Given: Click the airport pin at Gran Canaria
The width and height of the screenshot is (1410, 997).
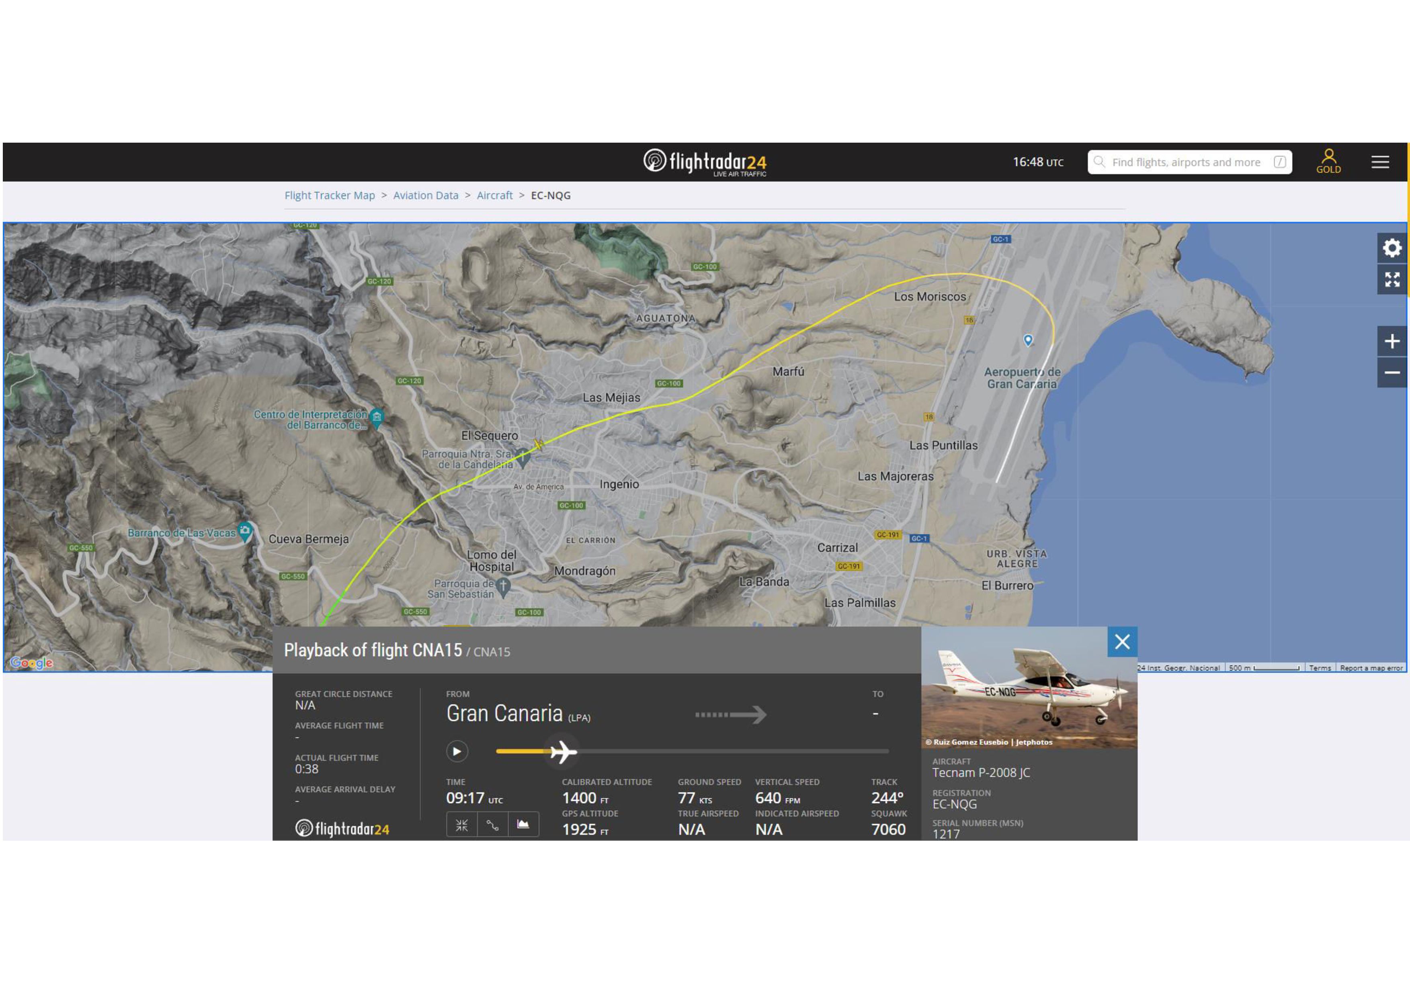Looking at the screenshot, I should pyautogui.click(x=1028, y=340).
